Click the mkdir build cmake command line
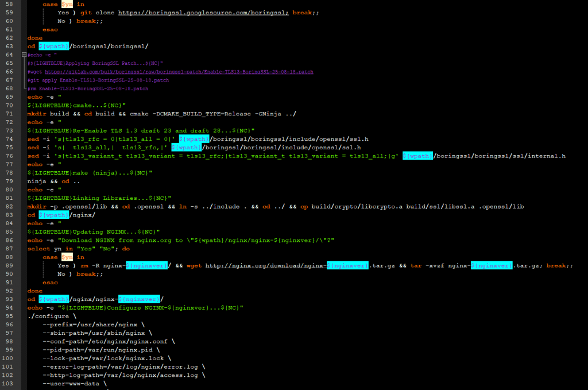Image resolution: width=588 pixels, height=390 pixels. [x=161, y=114]
